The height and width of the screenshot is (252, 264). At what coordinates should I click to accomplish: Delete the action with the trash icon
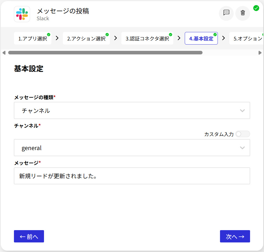pyautogui.click(x=243, y=13)
